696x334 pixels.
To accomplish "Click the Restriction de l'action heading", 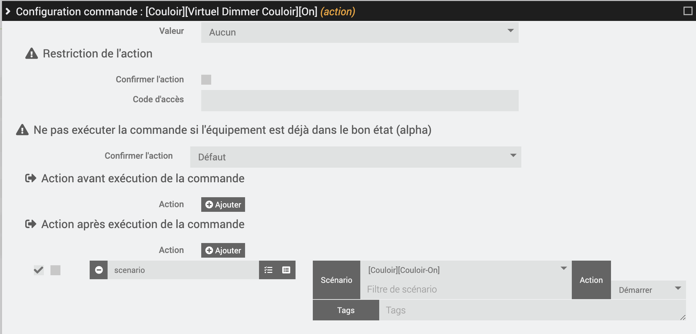I will click(x=98, y=53).
